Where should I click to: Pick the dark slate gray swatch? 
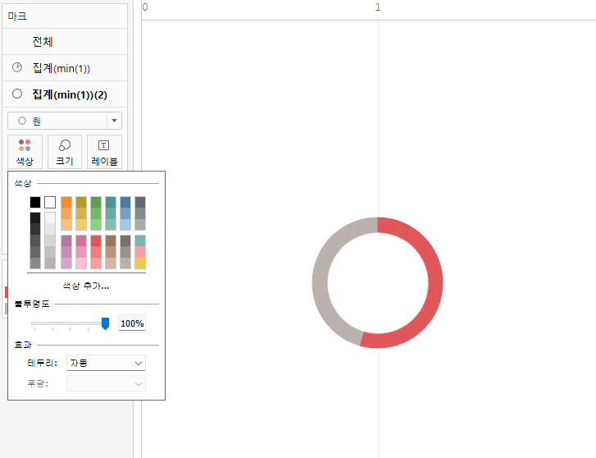140,202
